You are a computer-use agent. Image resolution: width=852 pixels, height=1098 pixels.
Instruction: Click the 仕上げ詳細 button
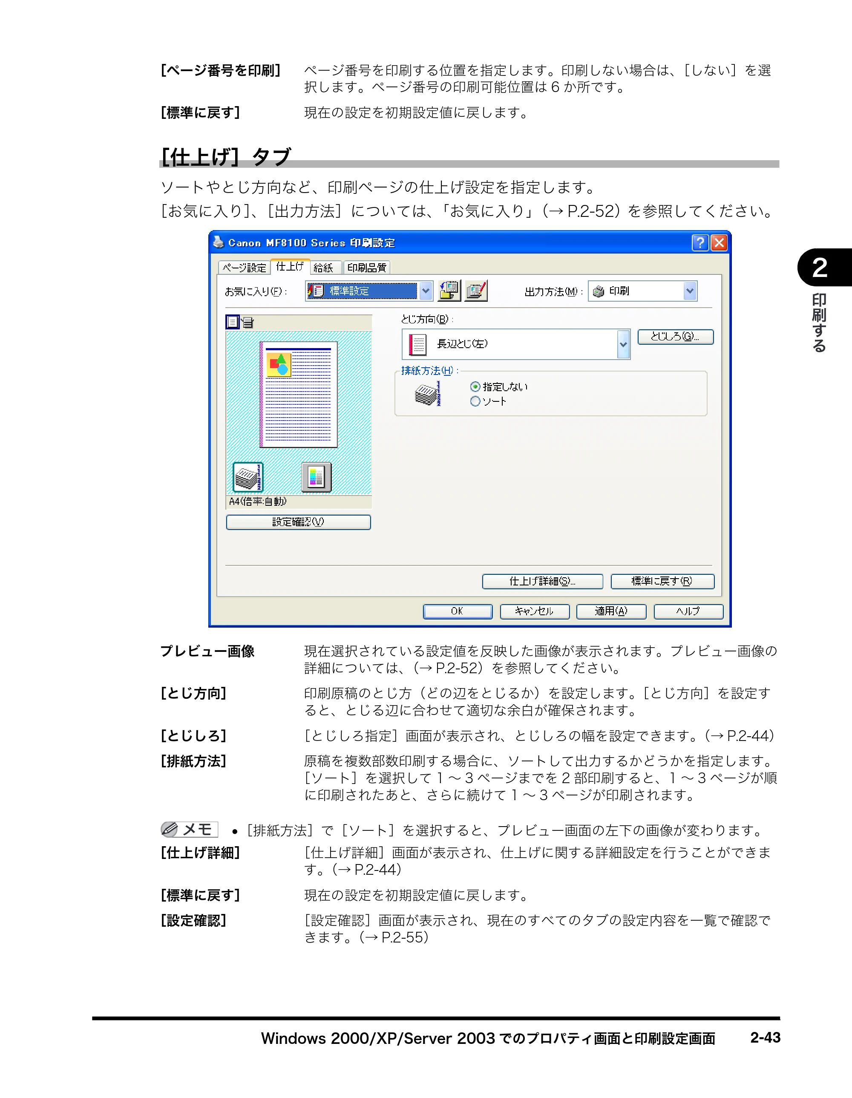(542, 581)
